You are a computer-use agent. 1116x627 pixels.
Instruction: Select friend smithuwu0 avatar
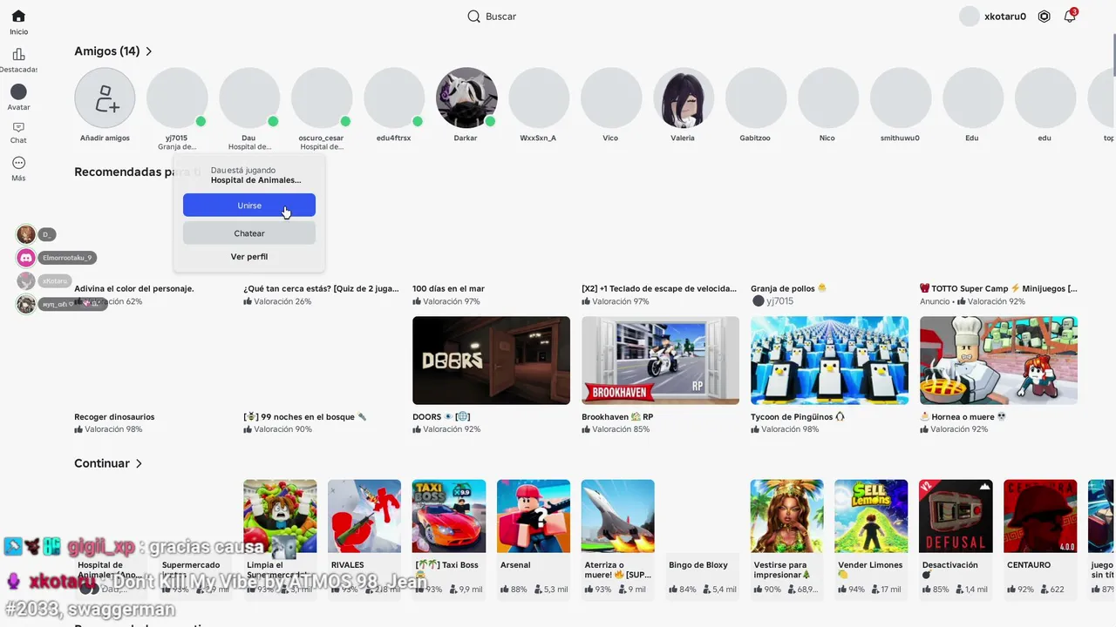(x=901, y=98)
